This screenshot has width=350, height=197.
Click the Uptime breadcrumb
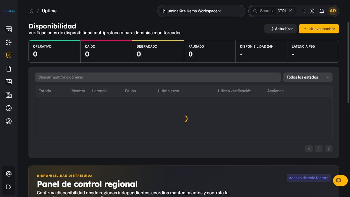pos(49,11)
